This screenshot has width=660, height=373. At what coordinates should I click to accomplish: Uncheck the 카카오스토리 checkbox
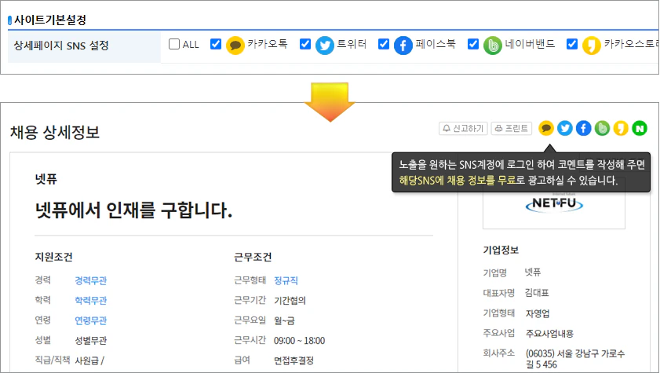(x=571, y=44)
